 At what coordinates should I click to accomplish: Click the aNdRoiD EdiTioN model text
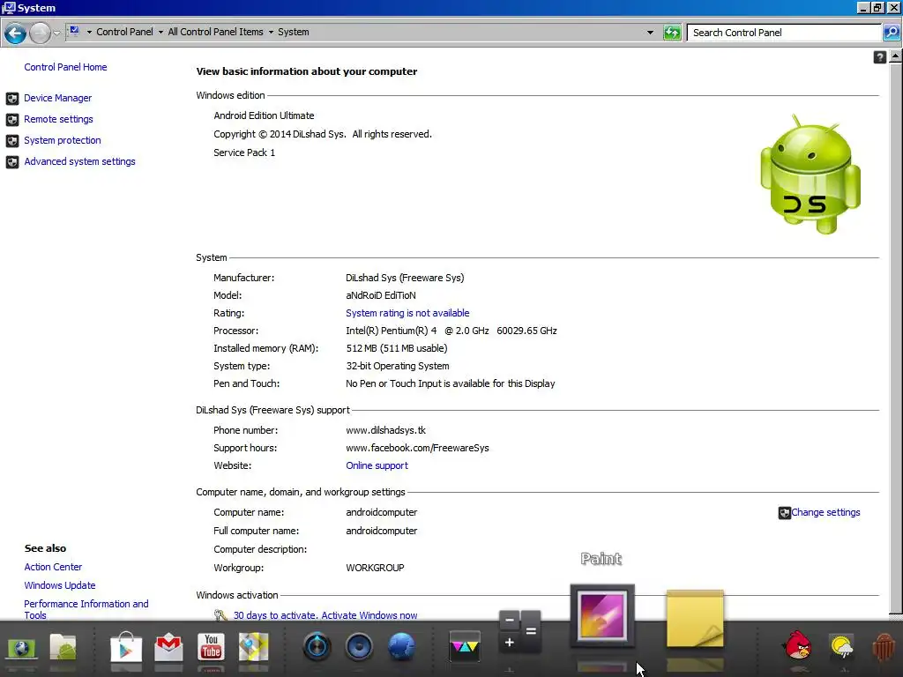pos(380,294)
